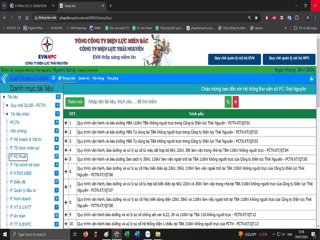This screenshot has height=240, width=320.
Task: Click the Thêm mới button
Action: pyautogui.click(x=75, y=102)
